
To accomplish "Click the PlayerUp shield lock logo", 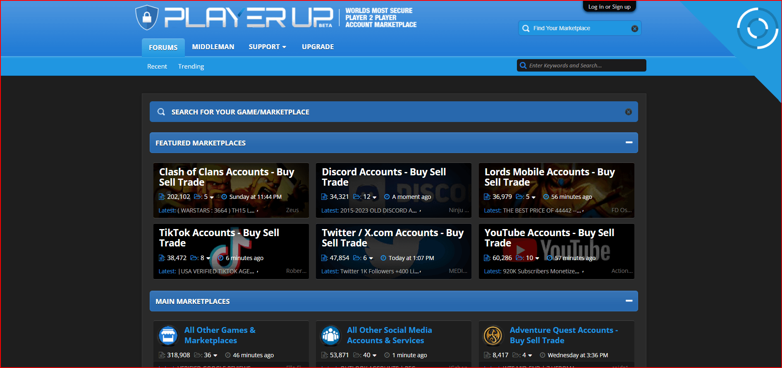I will [147, 17].
